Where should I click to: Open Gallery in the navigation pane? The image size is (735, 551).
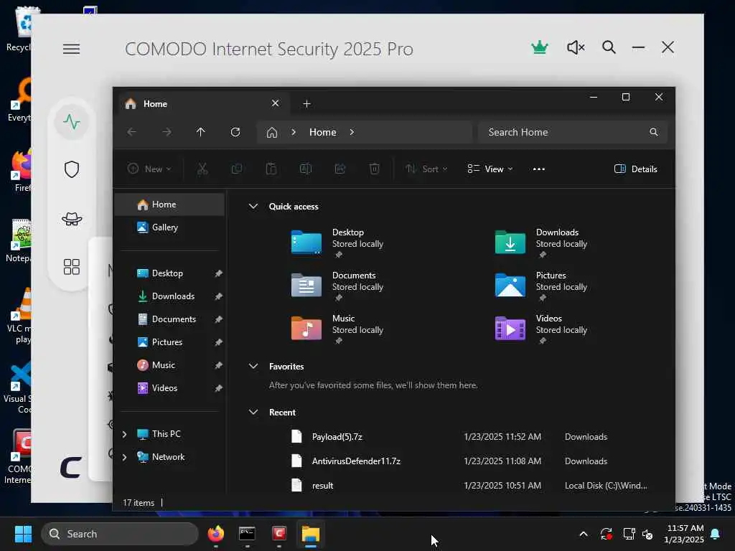[169, 227]
